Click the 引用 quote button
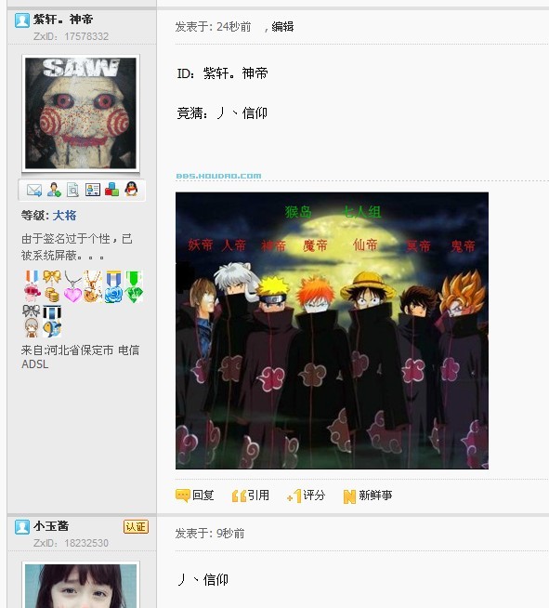The height and width of the screenshot is (608, 549). pyautogui.click(x=250, y=496)
